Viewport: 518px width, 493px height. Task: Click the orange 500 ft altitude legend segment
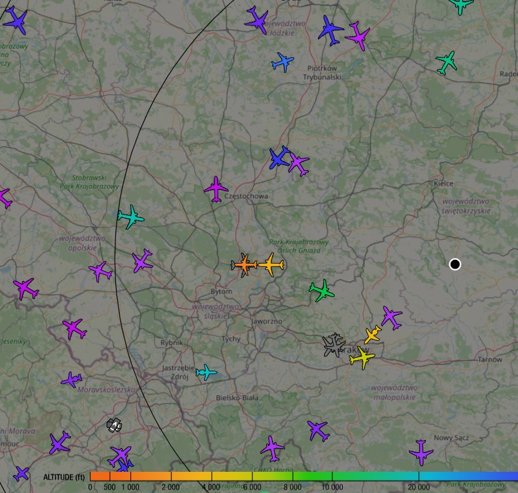pyautogui.click(x=110, y=477)
